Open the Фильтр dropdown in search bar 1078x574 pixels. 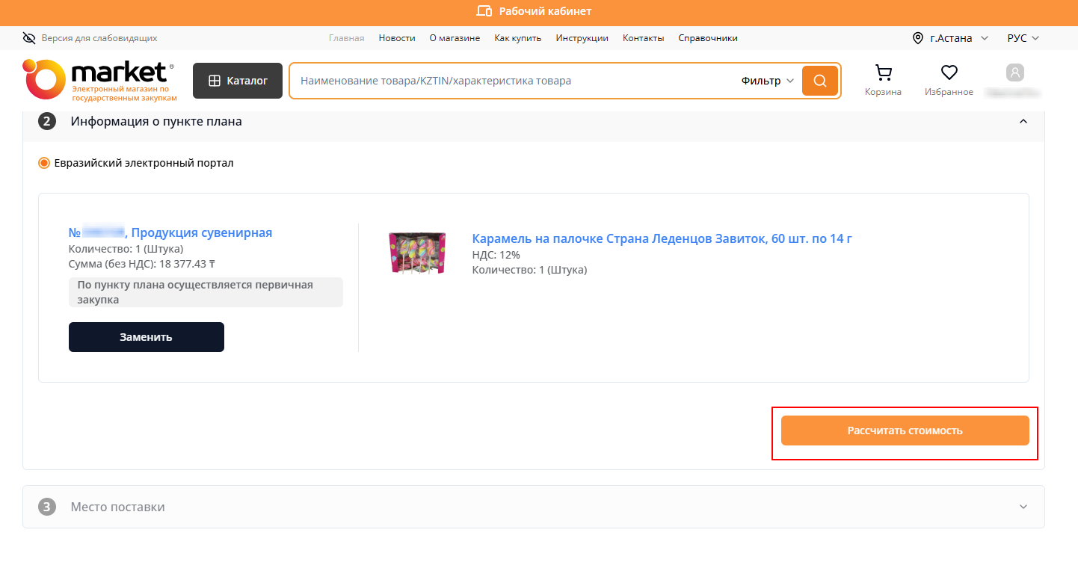[767, 81]
